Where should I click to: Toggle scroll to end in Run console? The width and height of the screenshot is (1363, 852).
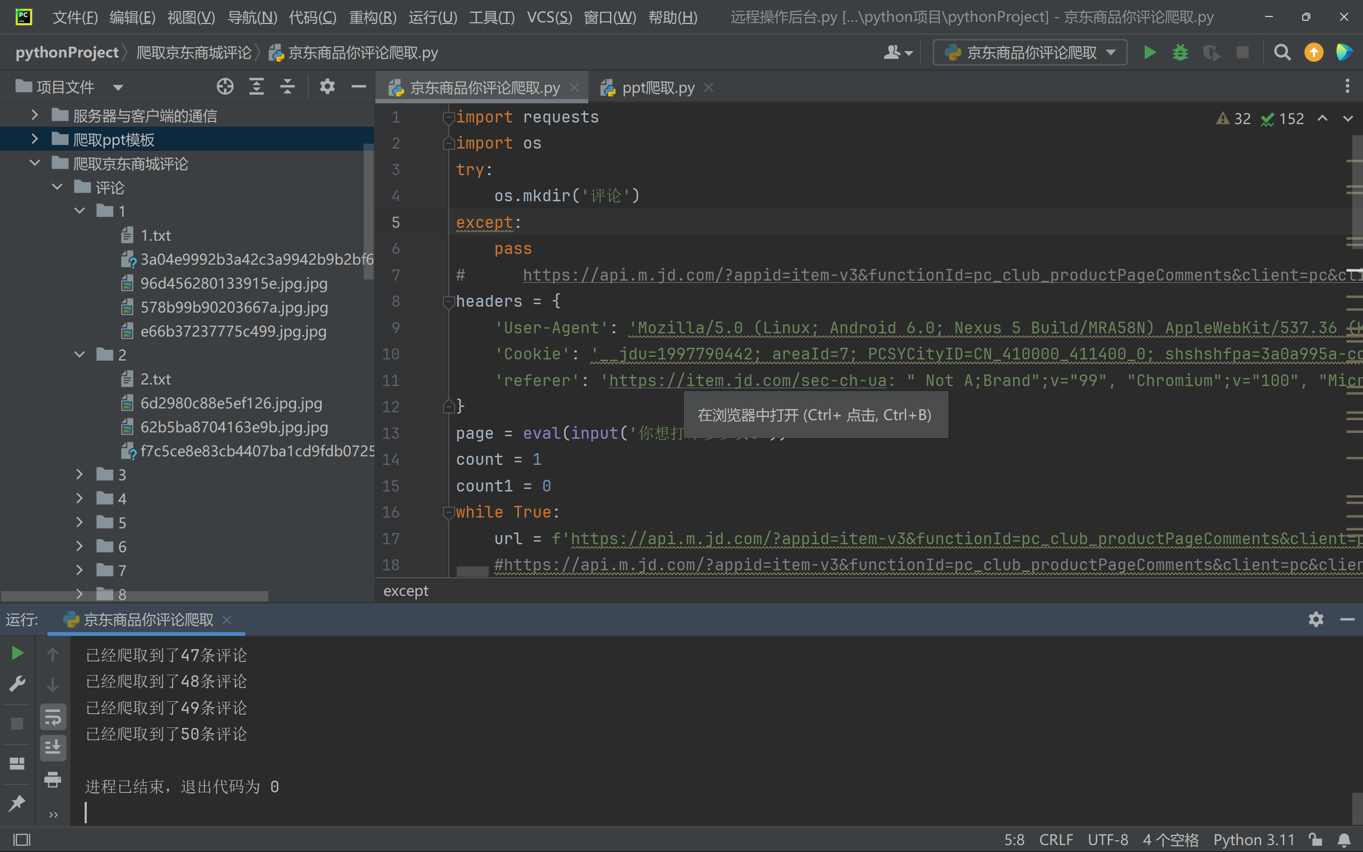tap(53, 748)
